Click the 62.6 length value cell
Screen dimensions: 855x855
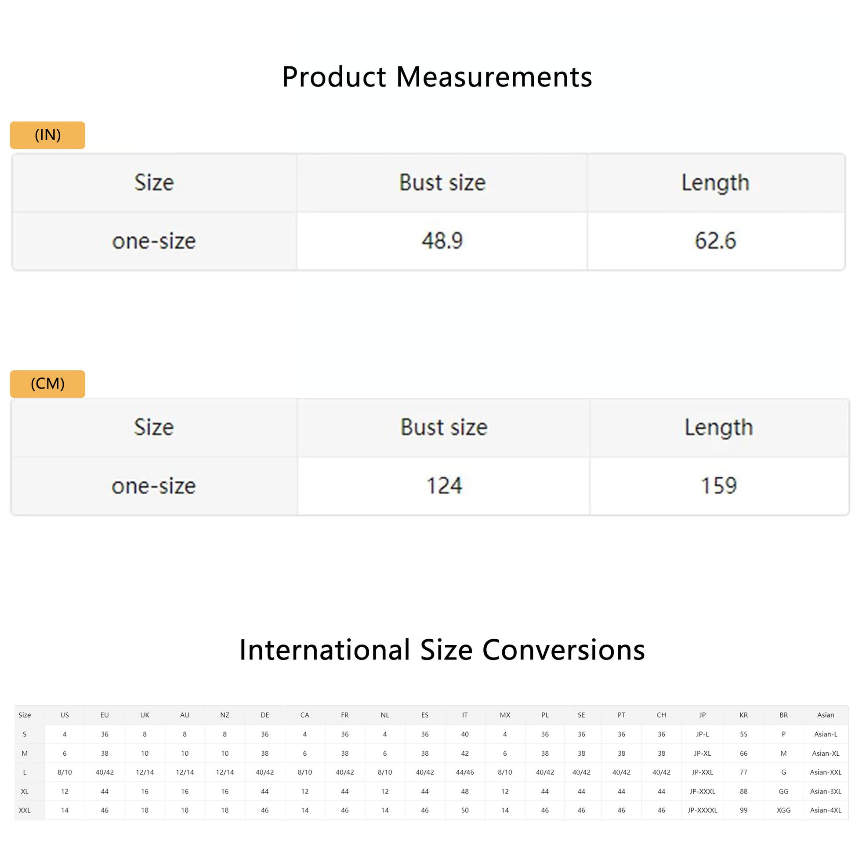pyautogui.click(x=715, y=241)
